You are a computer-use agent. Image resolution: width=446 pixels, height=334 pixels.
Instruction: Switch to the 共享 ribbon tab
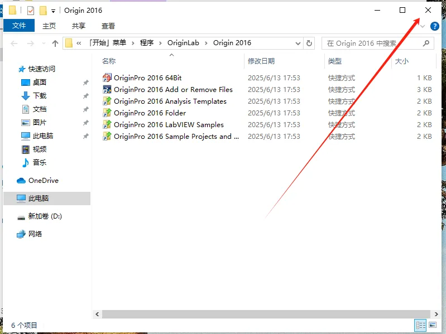tap(79, 26)
